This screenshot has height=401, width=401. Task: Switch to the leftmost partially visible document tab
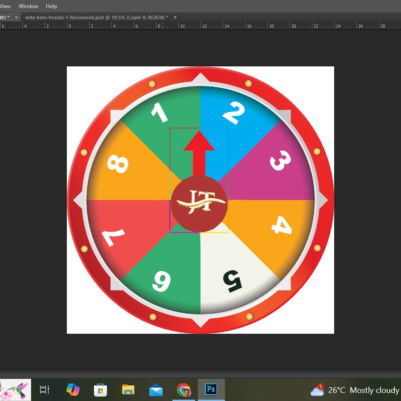[4, 17]
